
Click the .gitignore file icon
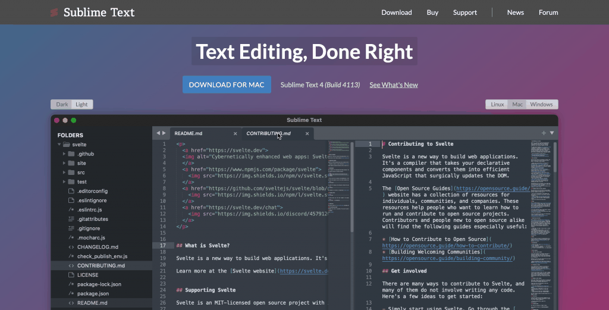coord(71,228)
